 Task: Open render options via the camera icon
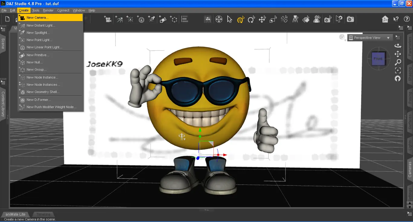click(x=350, y=19)
